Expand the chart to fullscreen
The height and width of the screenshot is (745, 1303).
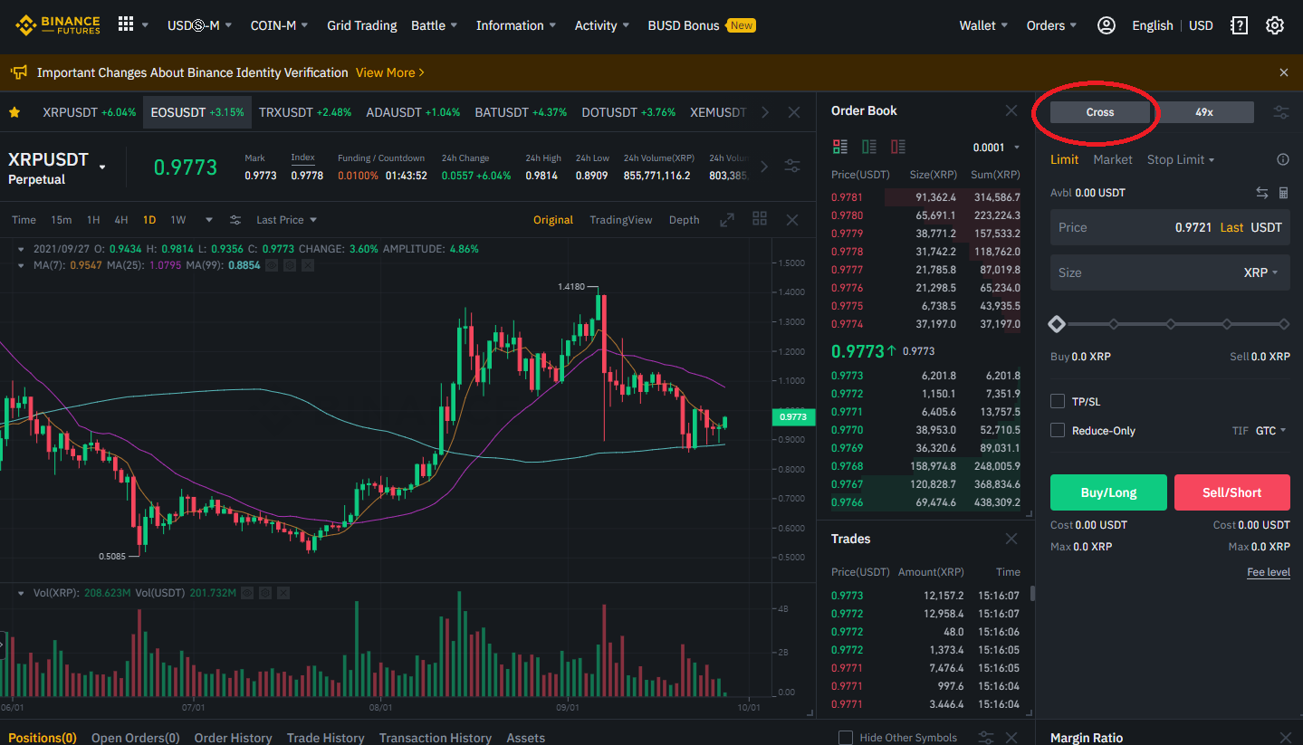click(727, 220)
